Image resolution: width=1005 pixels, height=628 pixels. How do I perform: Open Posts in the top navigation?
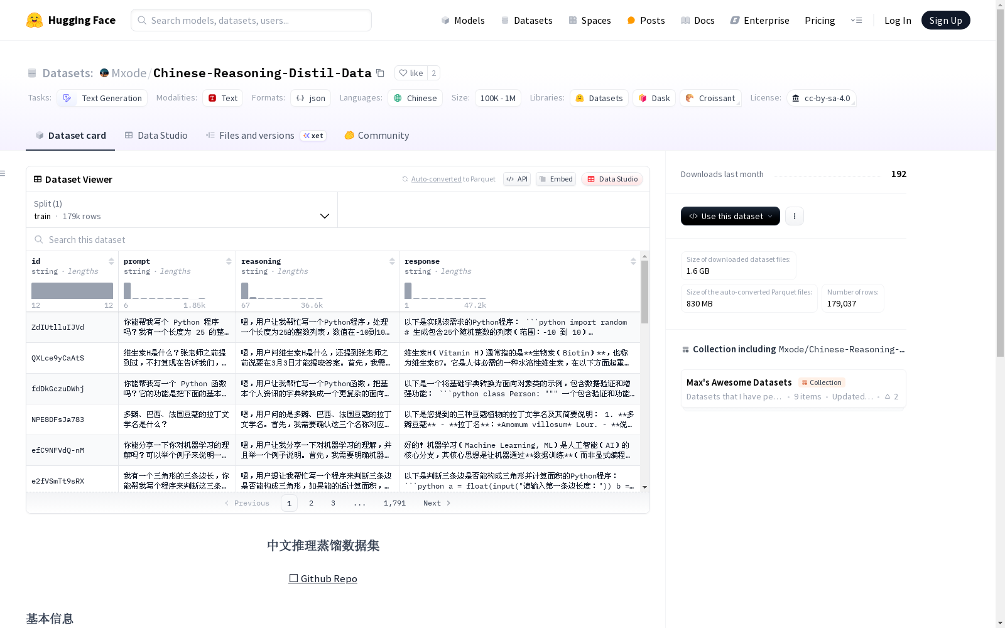(x=646, y=20)
